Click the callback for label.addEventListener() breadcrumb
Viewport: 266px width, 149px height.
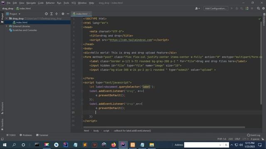point(132,131)
